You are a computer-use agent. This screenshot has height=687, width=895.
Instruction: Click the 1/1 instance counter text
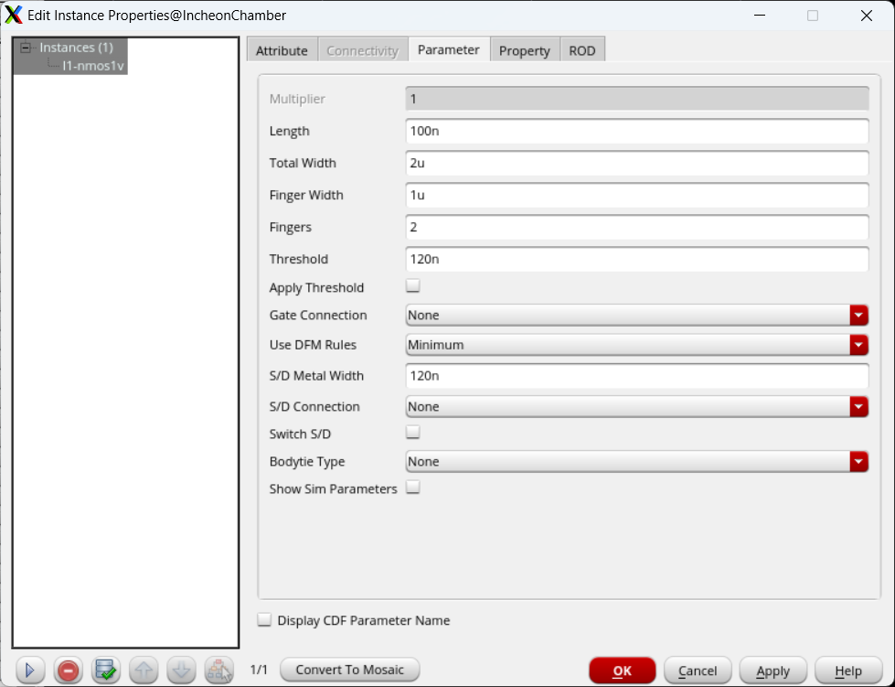(x=259, y=670)
